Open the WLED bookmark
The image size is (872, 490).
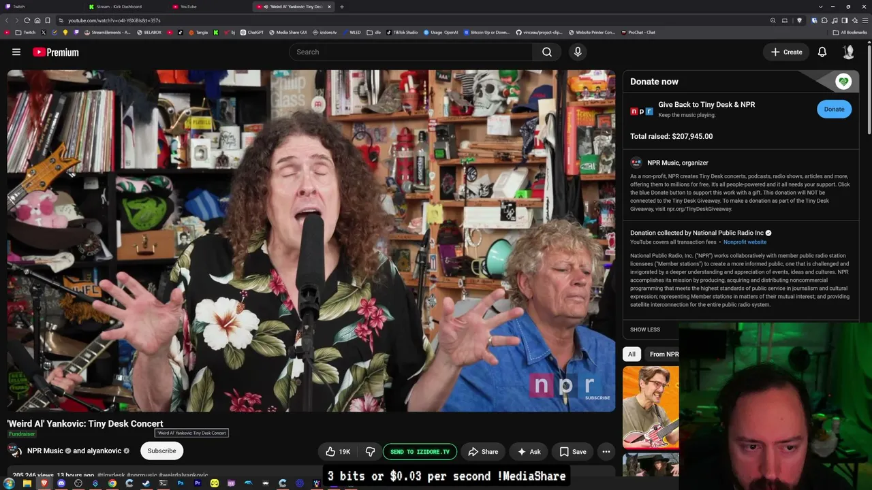point(352,32)
